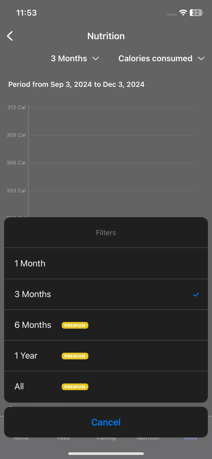
Task: Tap the Nutrition page title
Action: tap(106, 36)
